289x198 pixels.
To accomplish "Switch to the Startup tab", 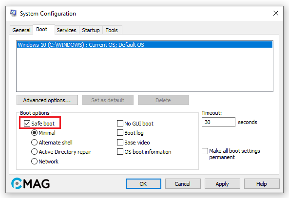I will pyautogui.click(x=91, y=30).
